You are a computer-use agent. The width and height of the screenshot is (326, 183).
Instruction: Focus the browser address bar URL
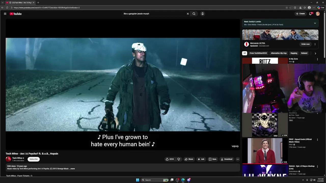47,8
